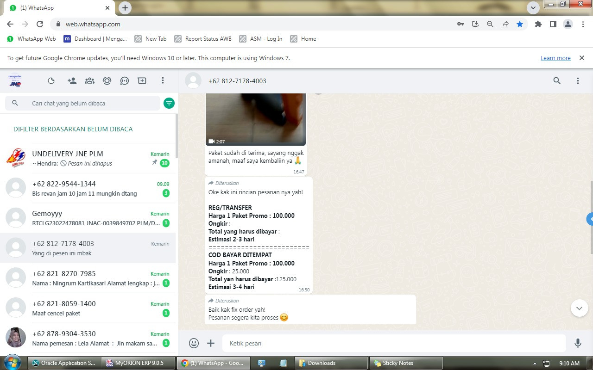Record a voice message with microphone
This screenshot has width=593, height=370.
point(578,343)
